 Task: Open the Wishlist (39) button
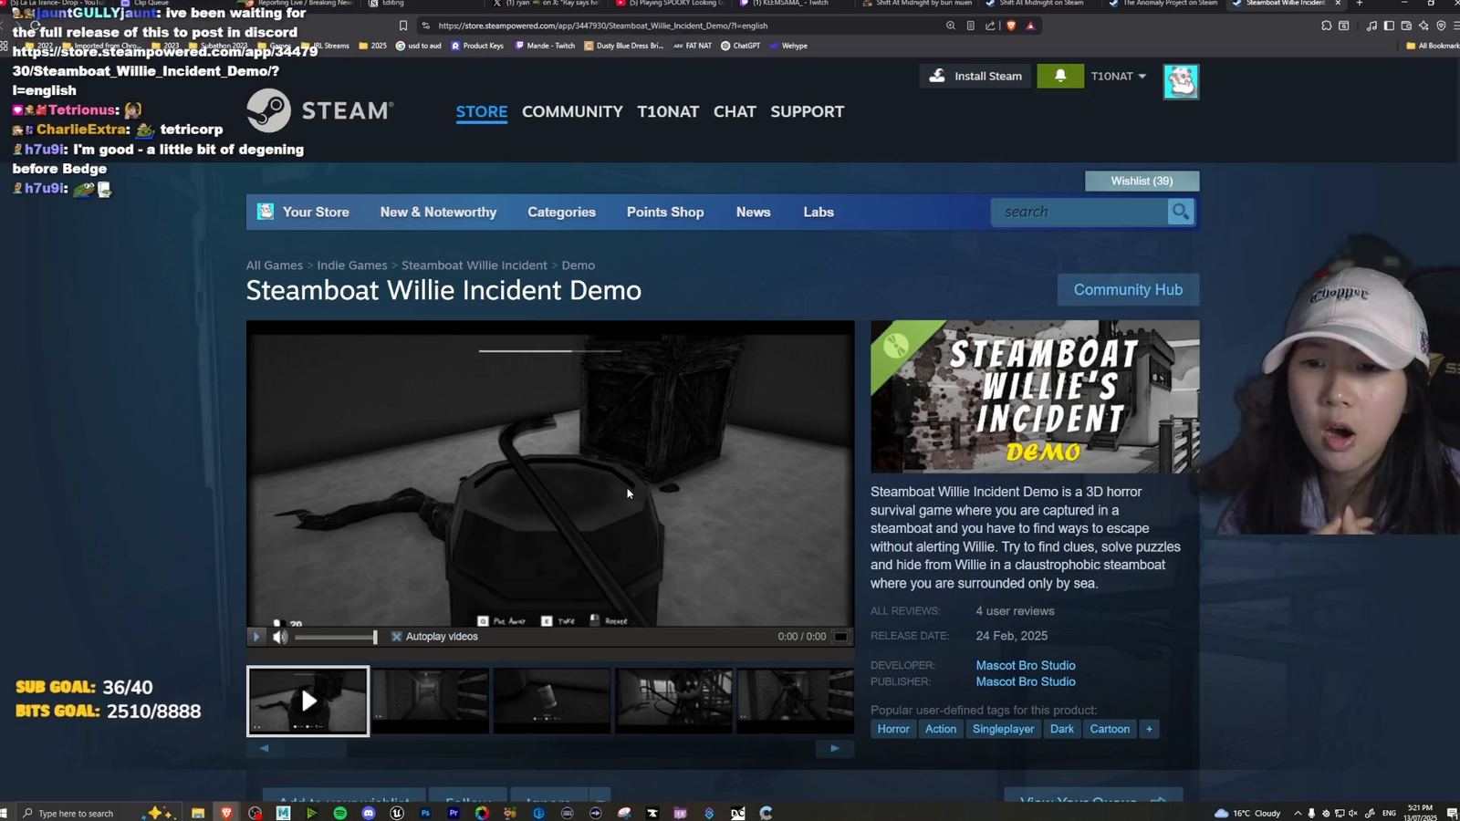click(1142, 181)
